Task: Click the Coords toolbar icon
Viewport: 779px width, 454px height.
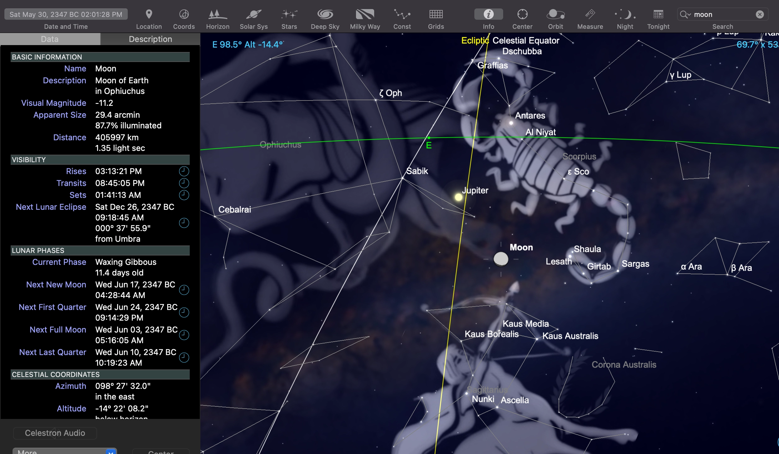Action: (184, 14)
